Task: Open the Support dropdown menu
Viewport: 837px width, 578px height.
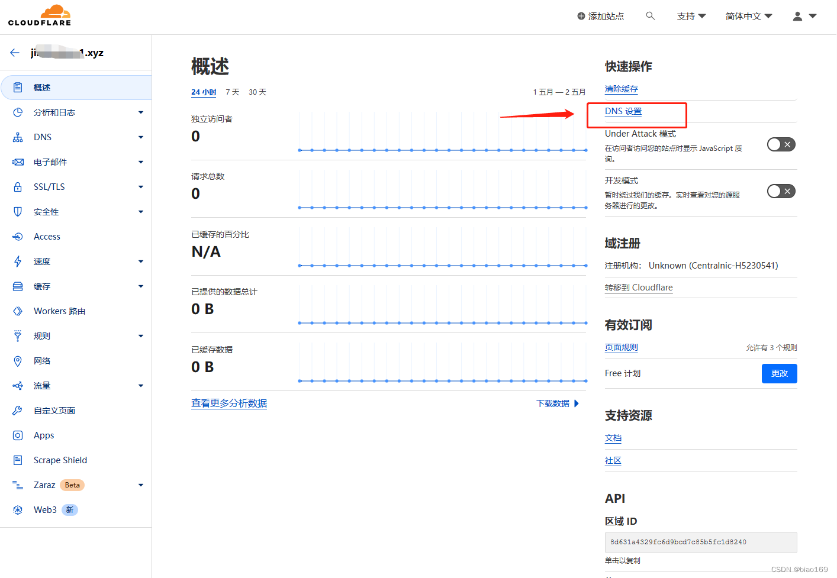Action: (x=691, y=17)
